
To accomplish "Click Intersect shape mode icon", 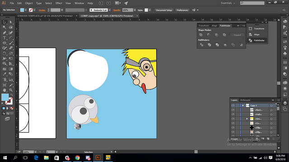I will 216,35.
